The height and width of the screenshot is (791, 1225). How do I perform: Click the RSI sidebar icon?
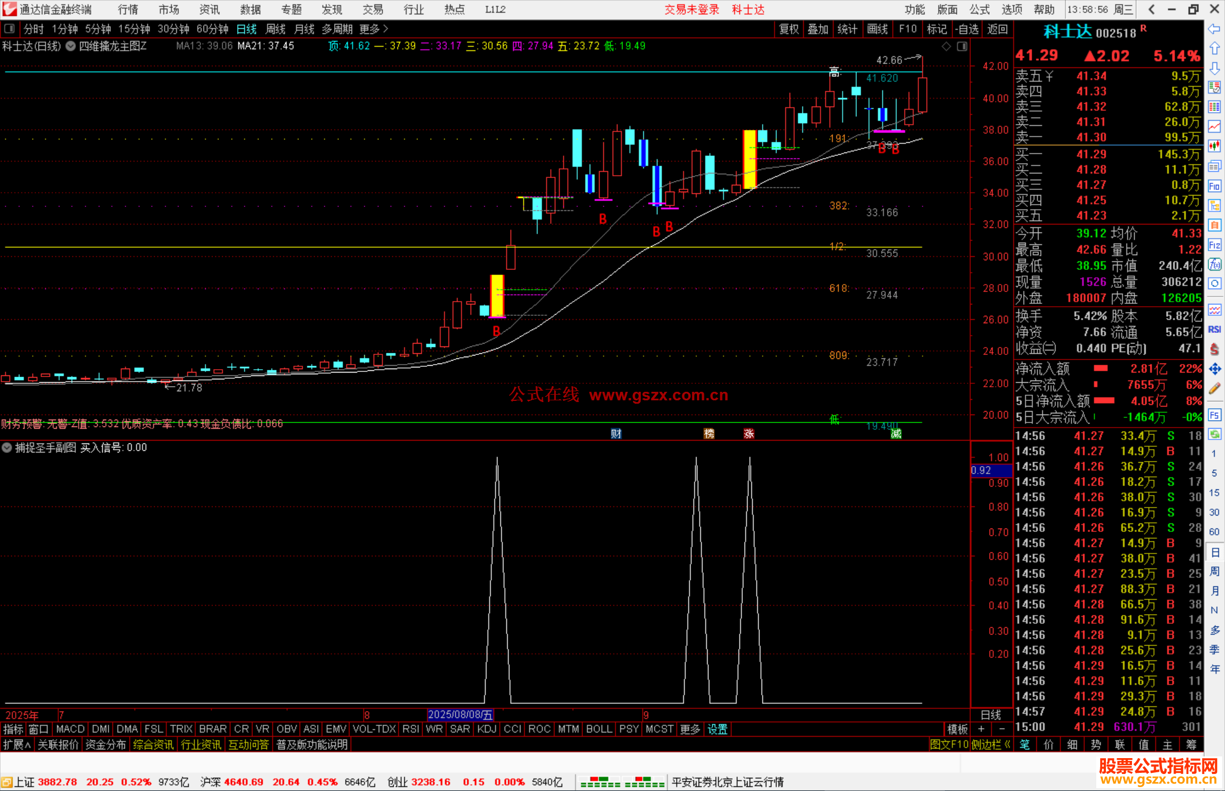click(x=1214, y=329)
